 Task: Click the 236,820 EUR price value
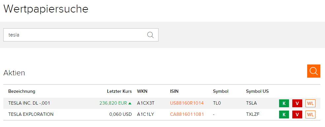113,103
